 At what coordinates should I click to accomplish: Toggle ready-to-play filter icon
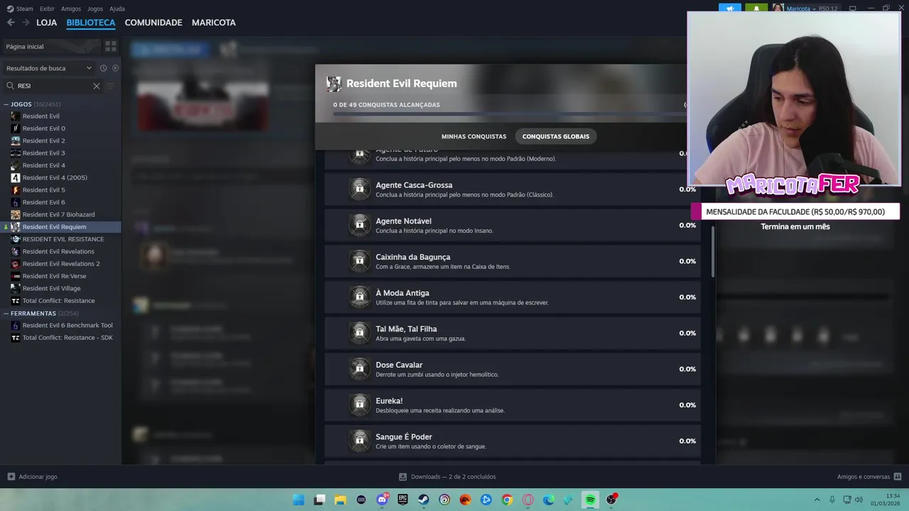(x=115, y=68)
